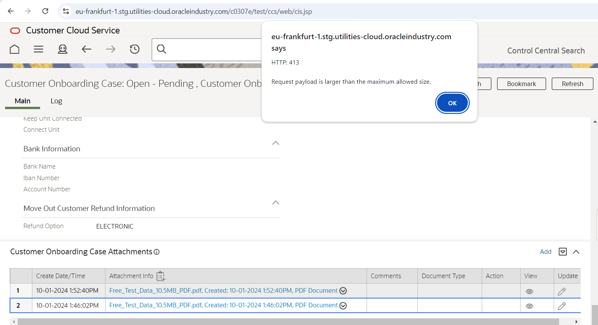View row 1 attachment eye icon
This screenshot has width=598, height=325.
point(529,292)
